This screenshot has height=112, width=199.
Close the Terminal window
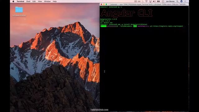101,4
